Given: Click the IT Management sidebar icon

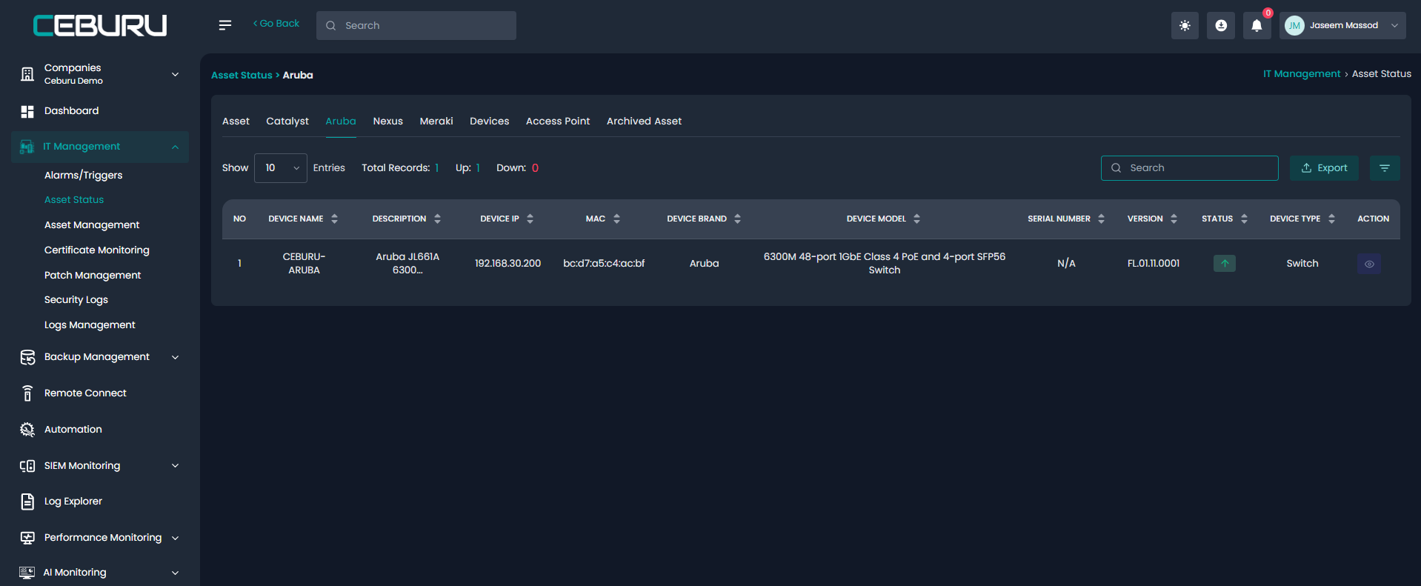Looking at the screenshot, I should coord(27,147).
